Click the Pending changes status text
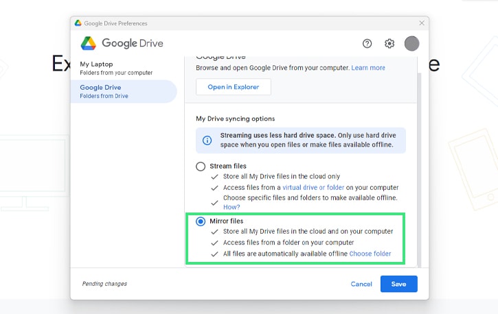Screen dimensions: 498x314 click(104, 284)
